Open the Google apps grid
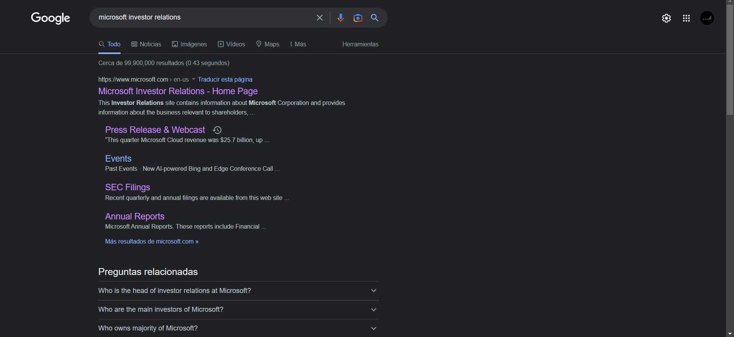Viewport: 734px width, 337px height. click(686, 18)
